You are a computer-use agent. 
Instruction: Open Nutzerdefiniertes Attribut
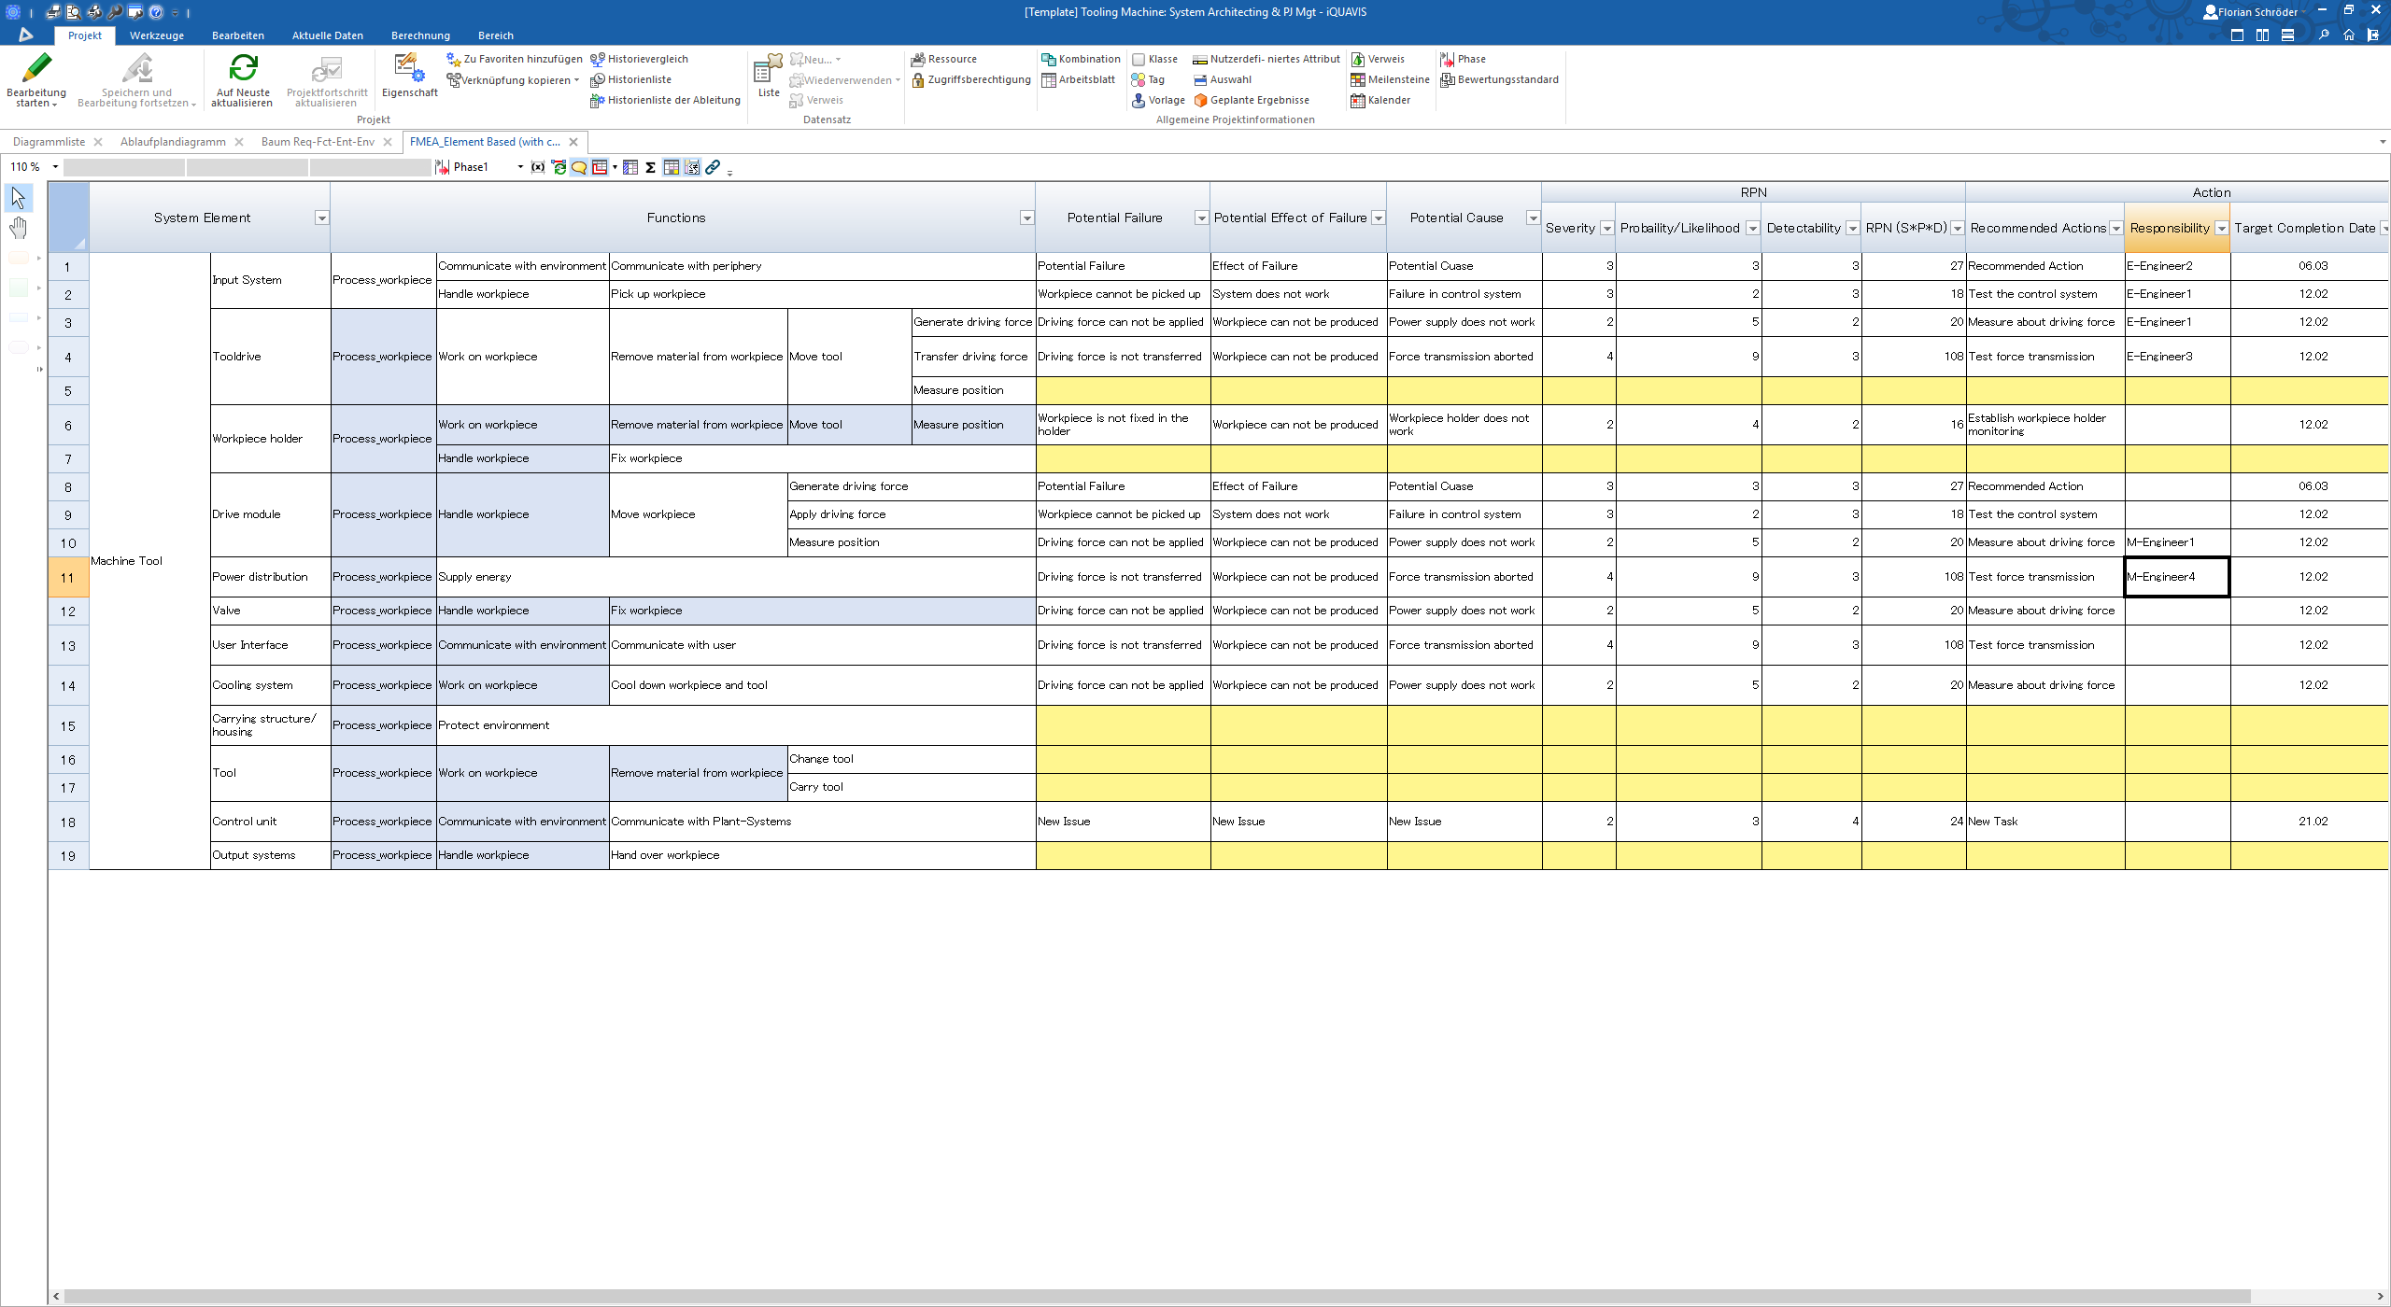[1266, 59]
